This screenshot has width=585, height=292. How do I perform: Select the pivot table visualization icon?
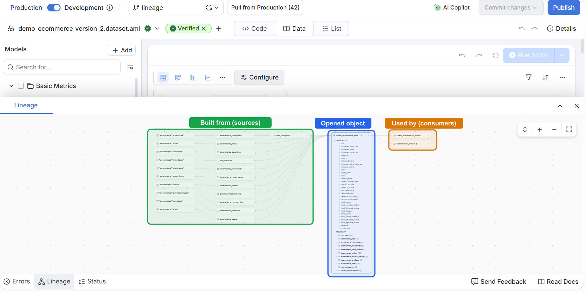178,78
